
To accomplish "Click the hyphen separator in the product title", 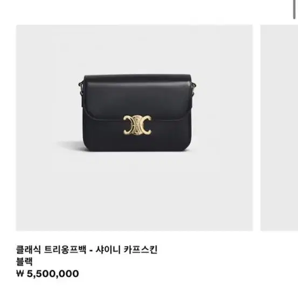I will [91, 250].
